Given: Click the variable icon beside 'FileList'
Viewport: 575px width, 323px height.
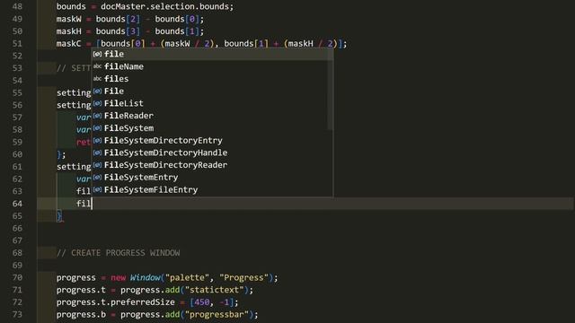Looking at the screenshot, I should [x=97, y=104].
